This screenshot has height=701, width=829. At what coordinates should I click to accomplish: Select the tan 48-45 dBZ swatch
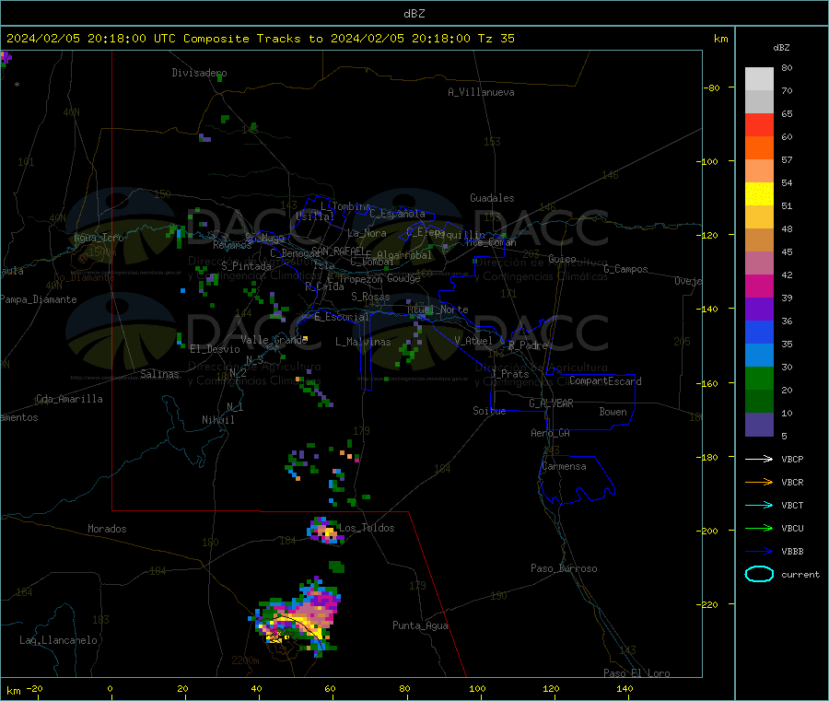[759, 240]
